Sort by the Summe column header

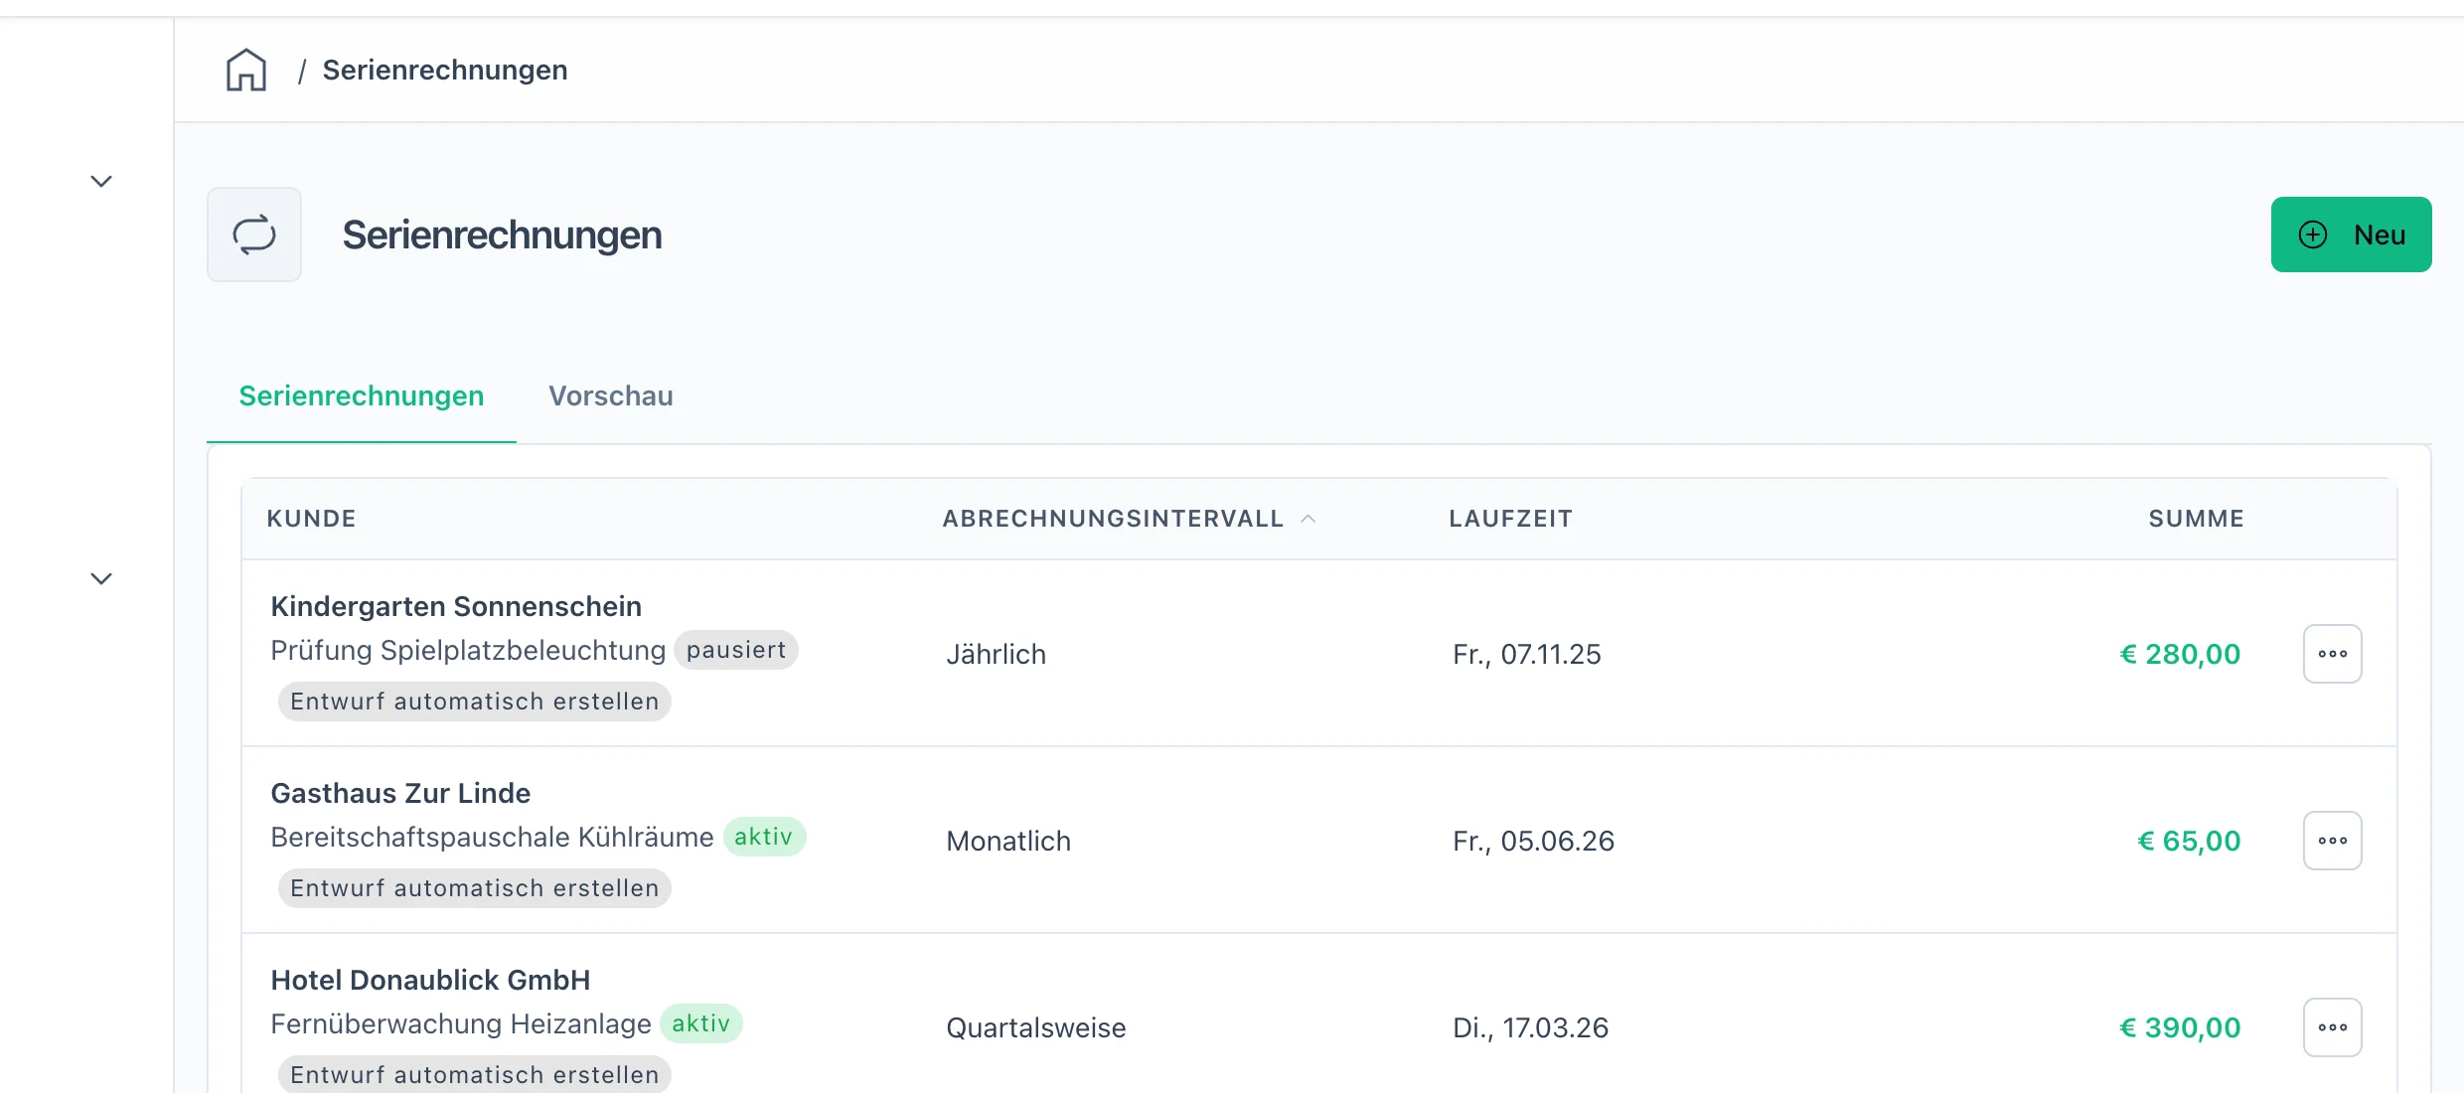pos(2196,519)
